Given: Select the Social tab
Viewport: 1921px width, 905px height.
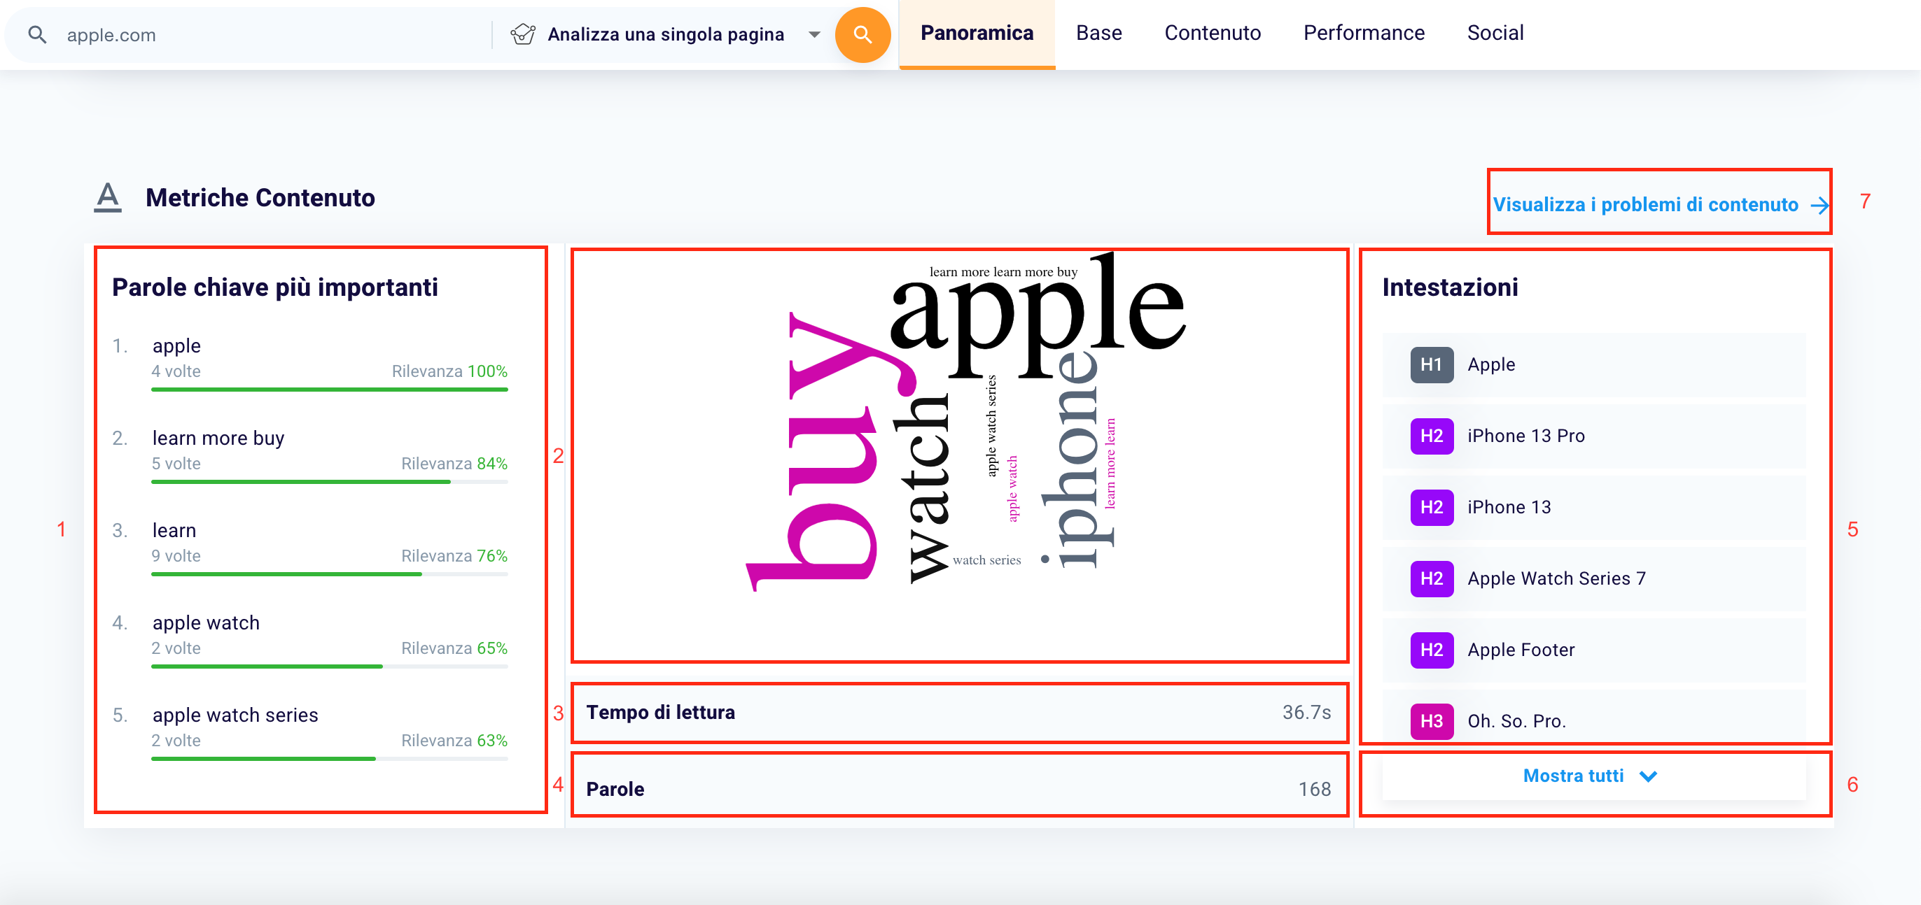Looking at the screenshot, I should click(1495, 34).
